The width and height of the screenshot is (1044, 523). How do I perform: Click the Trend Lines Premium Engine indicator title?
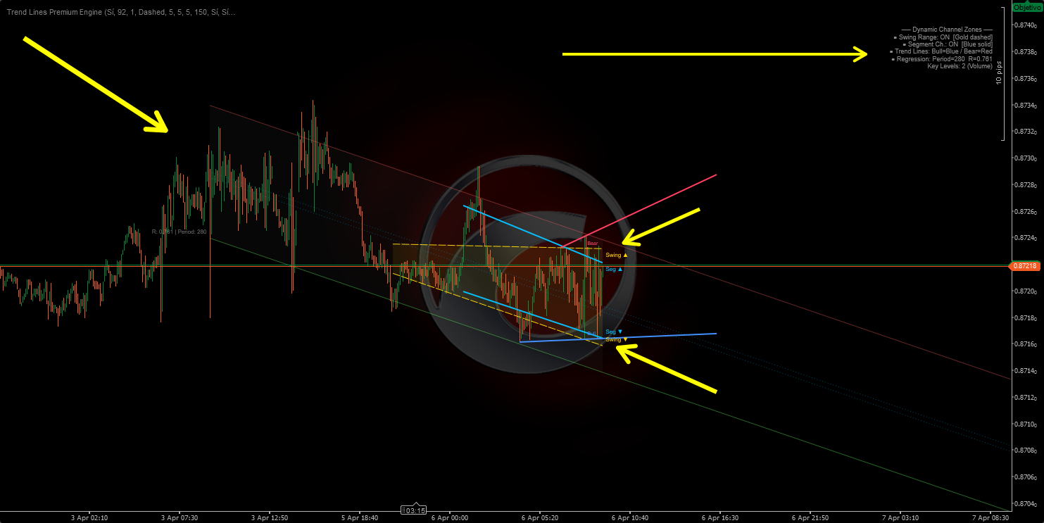[x=118, y=12]
